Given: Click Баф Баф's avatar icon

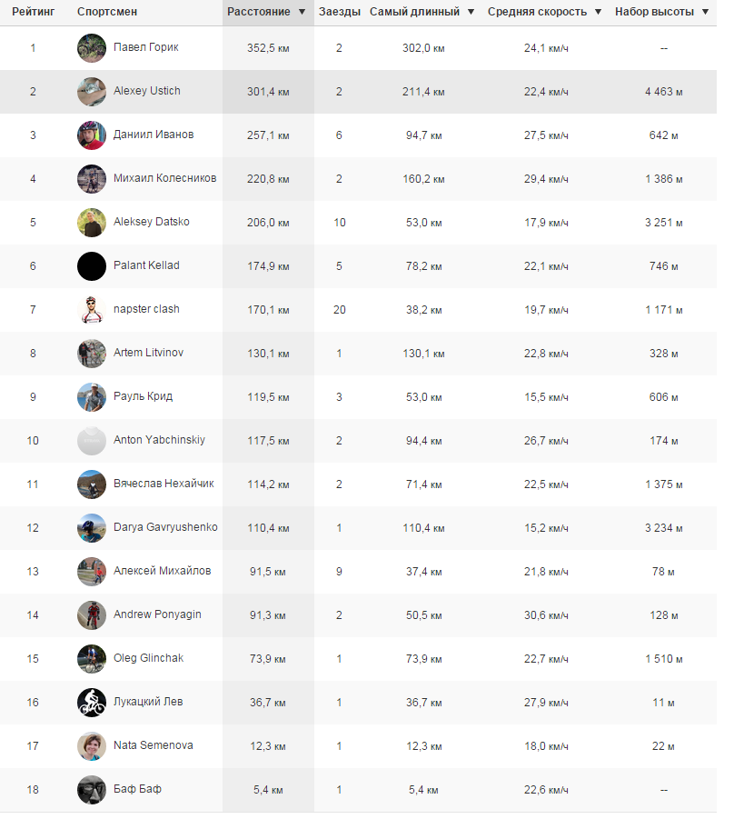Looking at the screenshot, I should coord(92,790).
